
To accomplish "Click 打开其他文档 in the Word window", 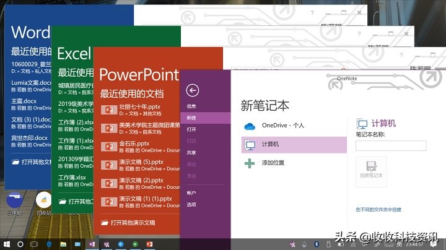I will click(x=32, y=162).
